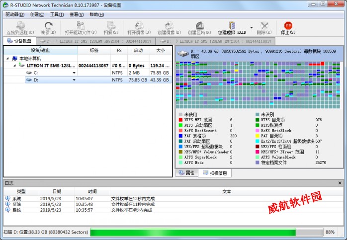This screenshot has height=240, width=347.
Task: Click the gray 未使用 legend swatch
Action: tap(180, 114)
